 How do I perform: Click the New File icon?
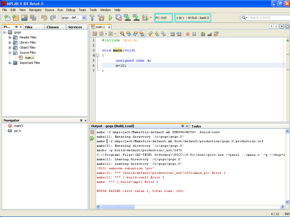[x=7, y=18]
